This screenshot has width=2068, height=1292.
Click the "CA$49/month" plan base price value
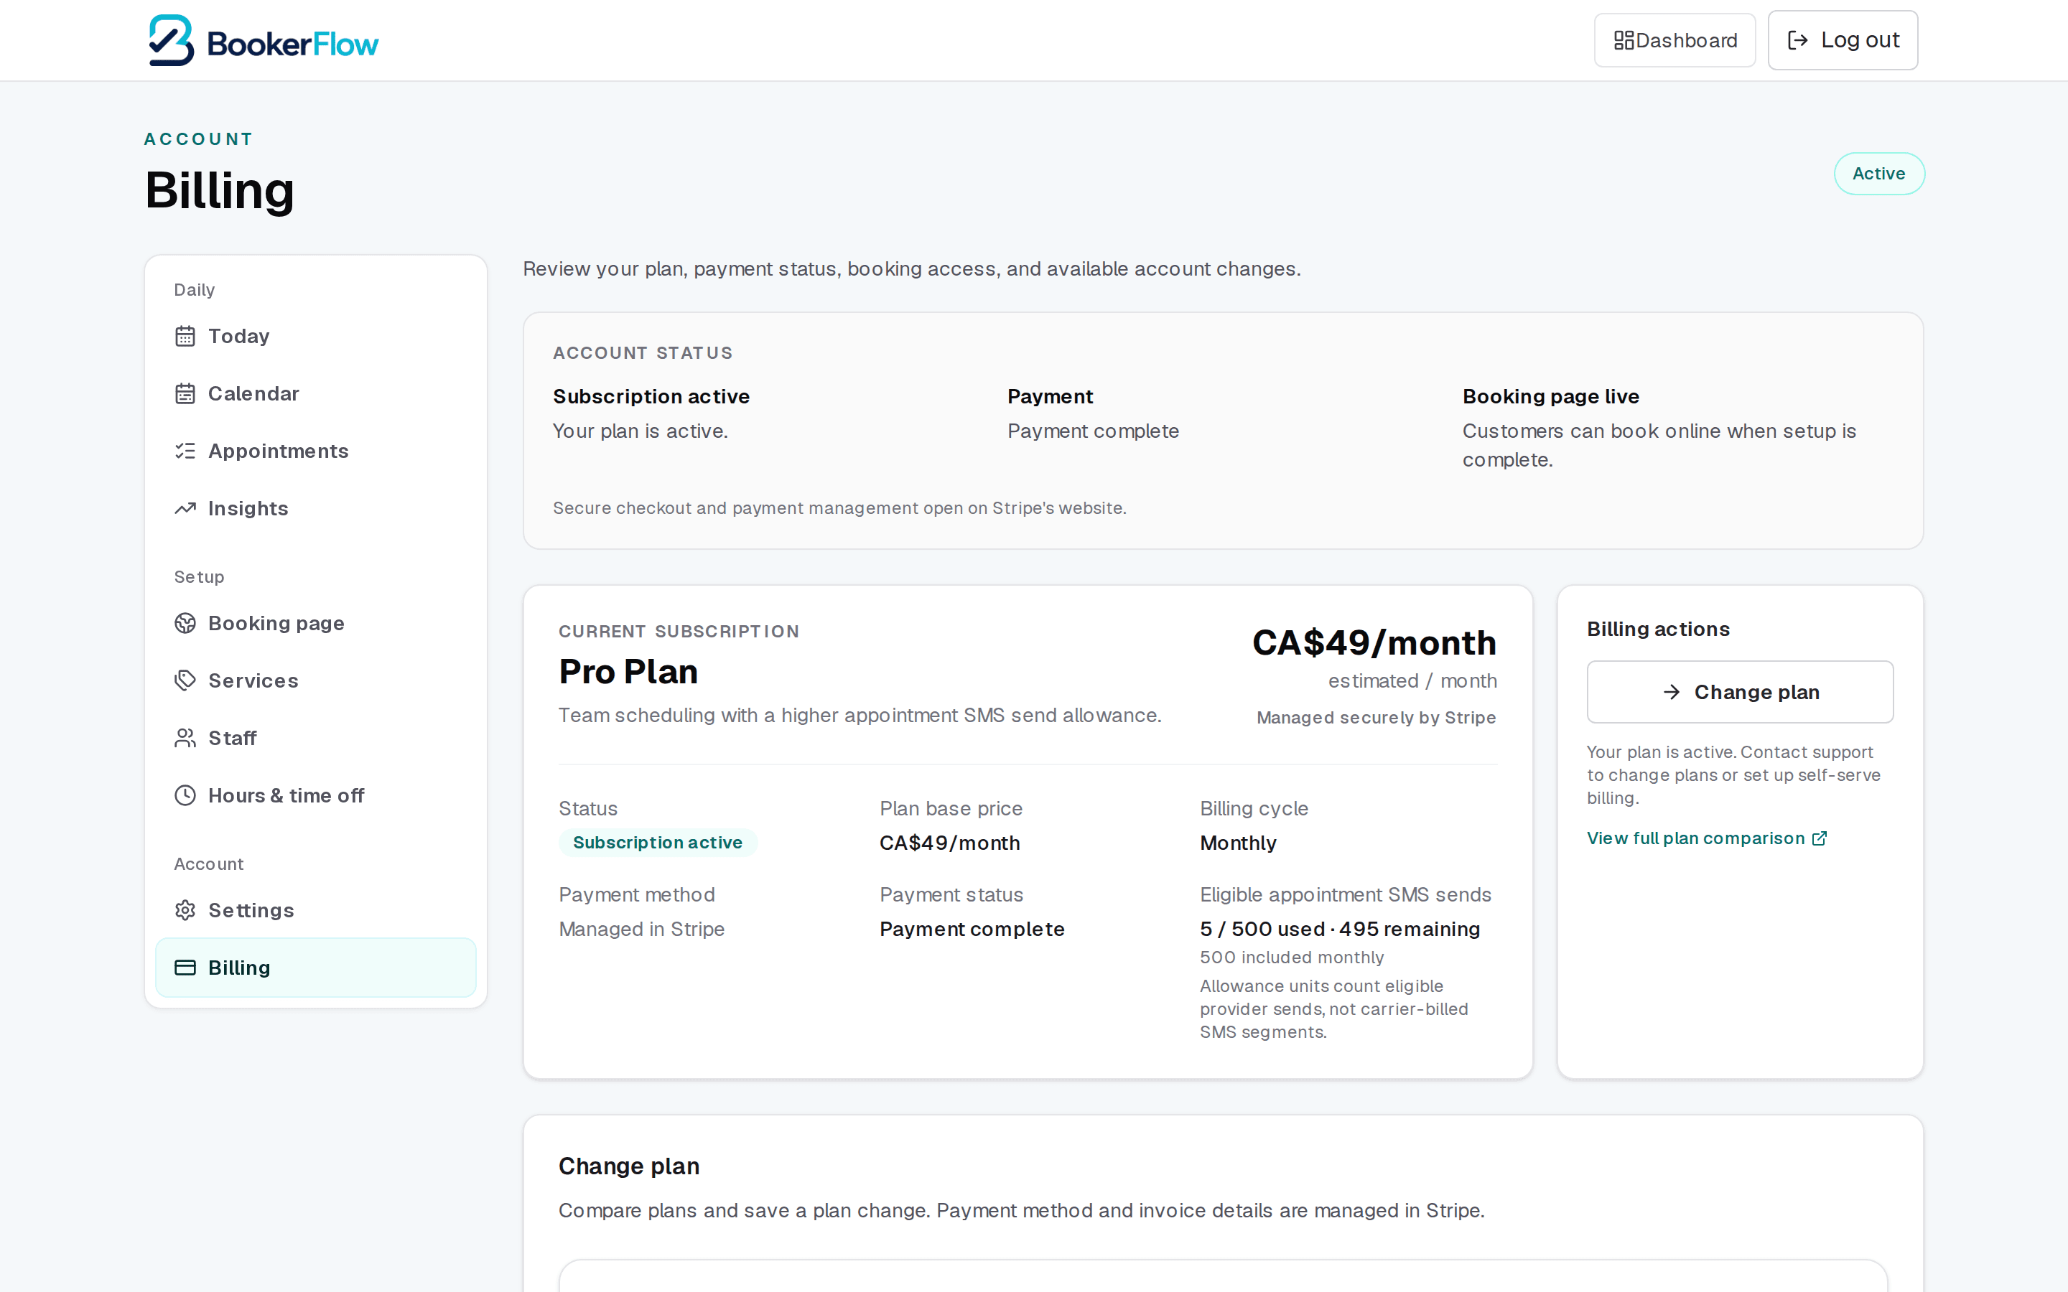tap(949, 843)
